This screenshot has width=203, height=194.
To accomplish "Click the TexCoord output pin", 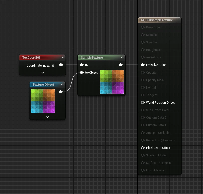I will (x=61, y=65).
